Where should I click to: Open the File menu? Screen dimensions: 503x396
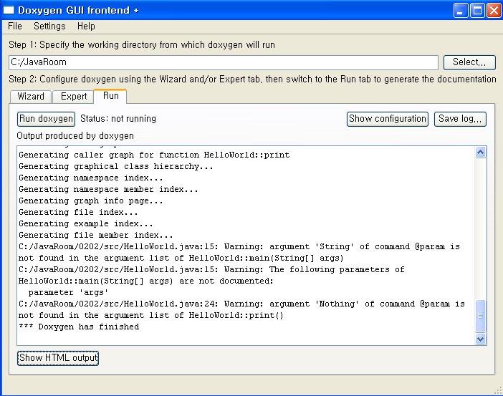pos(15,26)
